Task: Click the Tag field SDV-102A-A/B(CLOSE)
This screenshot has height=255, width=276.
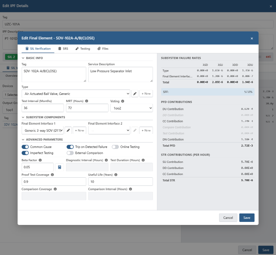Action: (x=54, y=74)
